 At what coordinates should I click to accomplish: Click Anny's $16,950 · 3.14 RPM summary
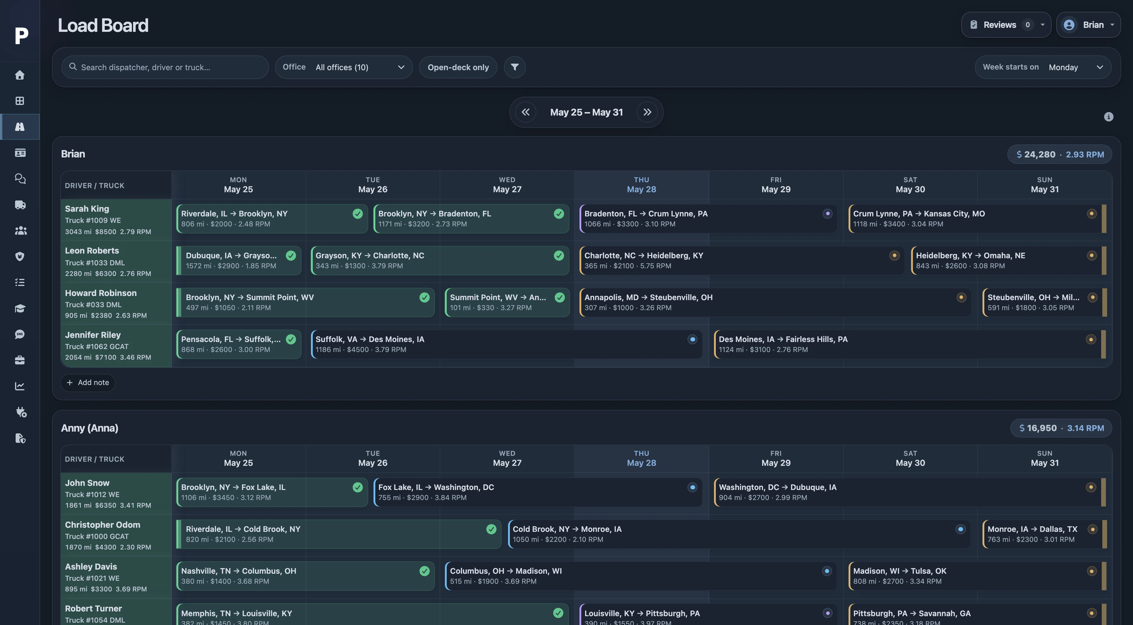click(x=1061, y=428)
